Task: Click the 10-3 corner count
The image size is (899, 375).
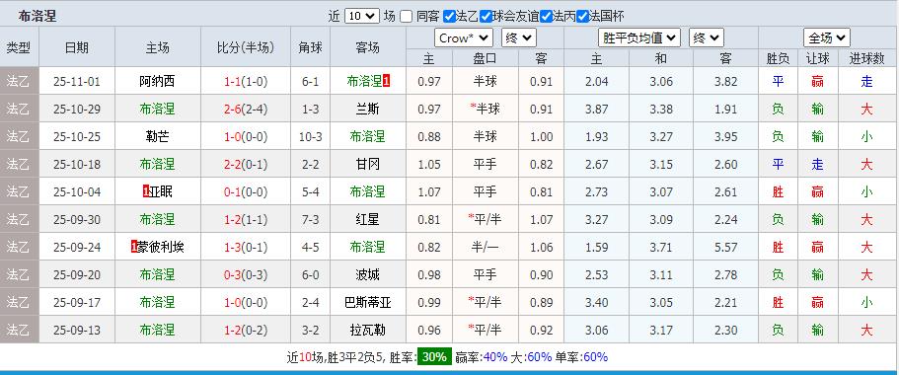Action: click(310, 136)
